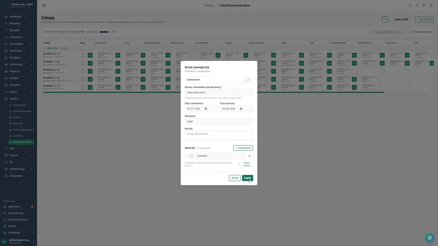Image resolution: width=438 pixels, height=246 pixels.
Task: Click the Process App logo
Action: (x=5, y=5)
